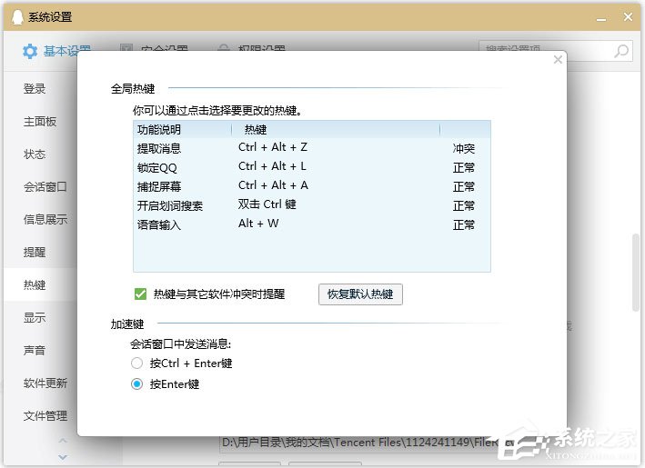
Task: Open the 热键 sidebar item
Action: tap(35, 285)
